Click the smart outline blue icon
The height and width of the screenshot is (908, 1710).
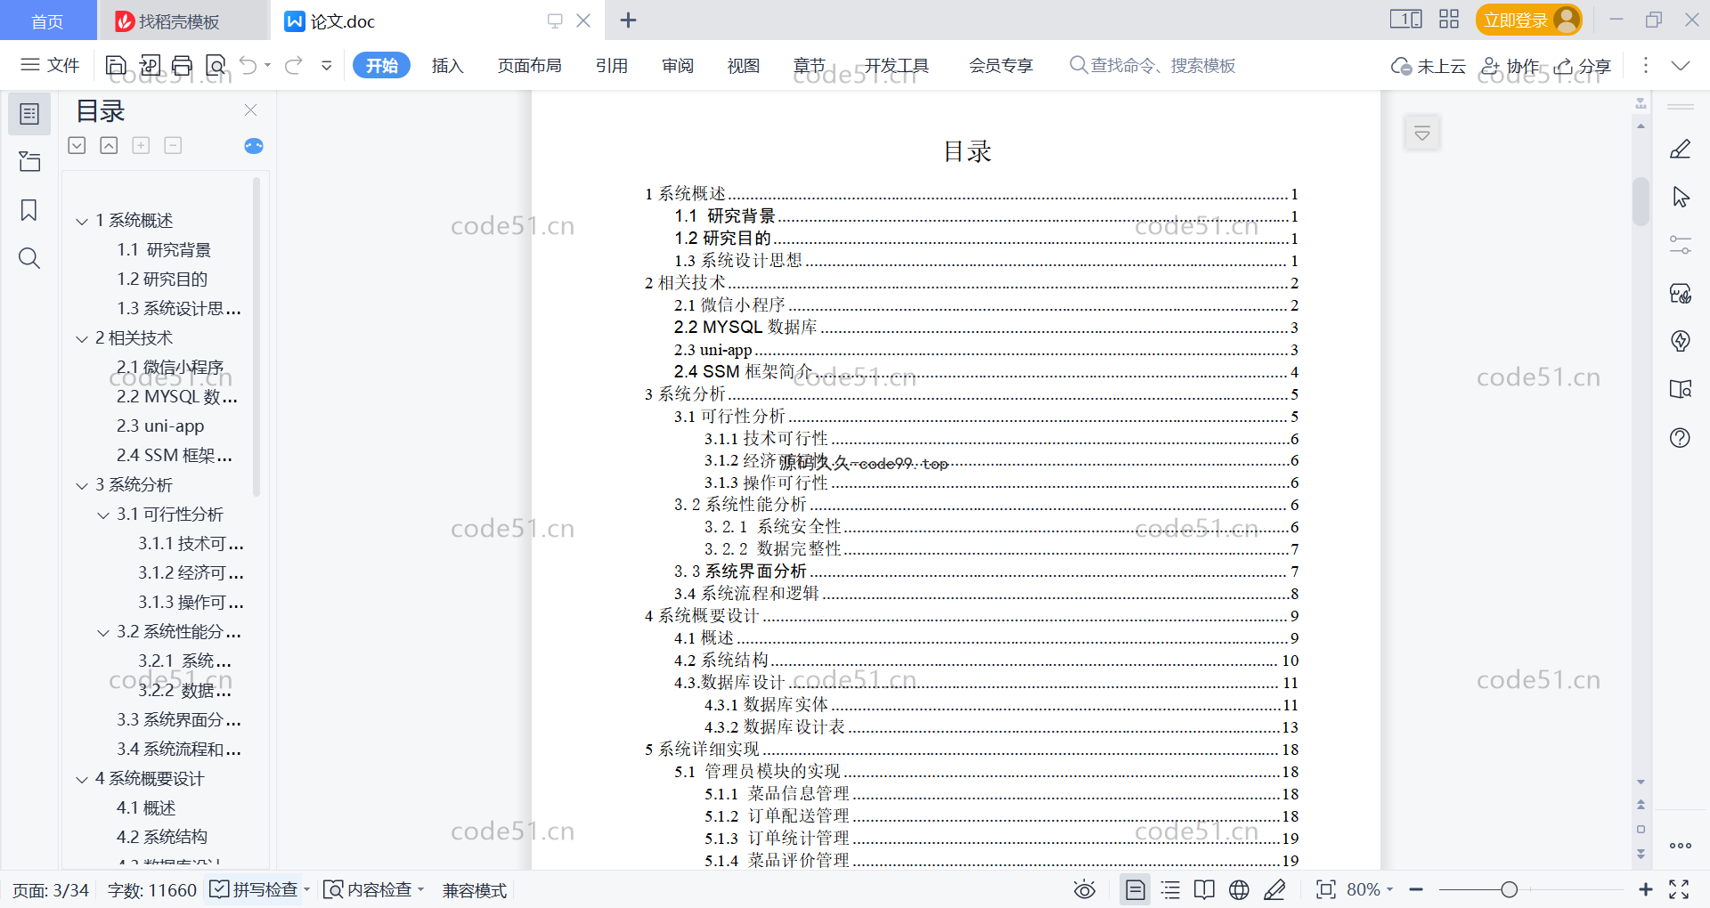pos(254,146)
